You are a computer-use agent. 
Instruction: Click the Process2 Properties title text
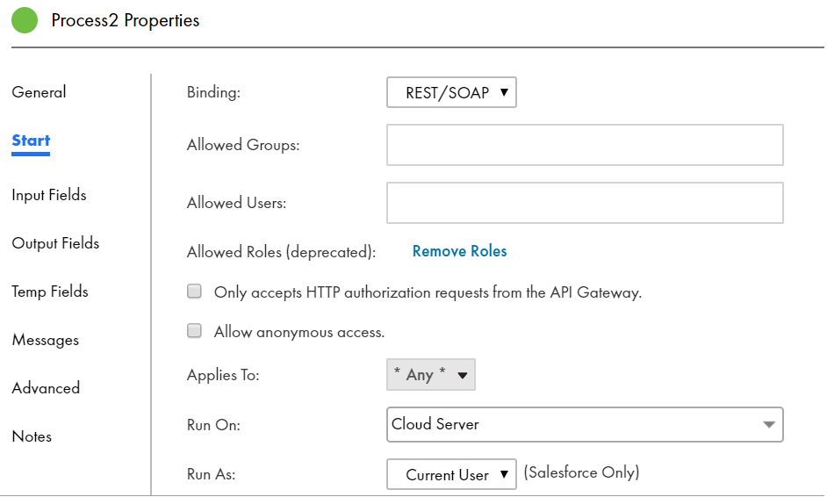(126, 20)
